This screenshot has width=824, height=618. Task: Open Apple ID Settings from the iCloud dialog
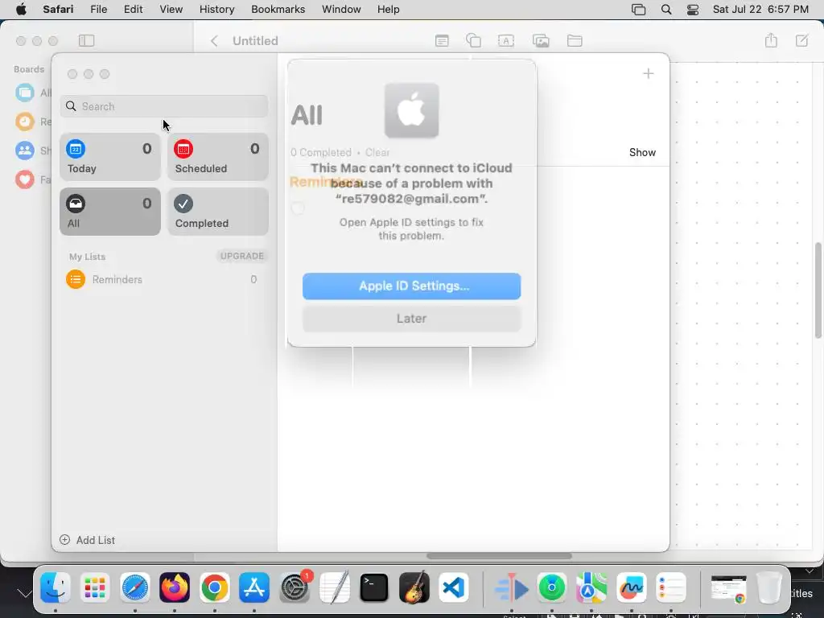point(411,286)
